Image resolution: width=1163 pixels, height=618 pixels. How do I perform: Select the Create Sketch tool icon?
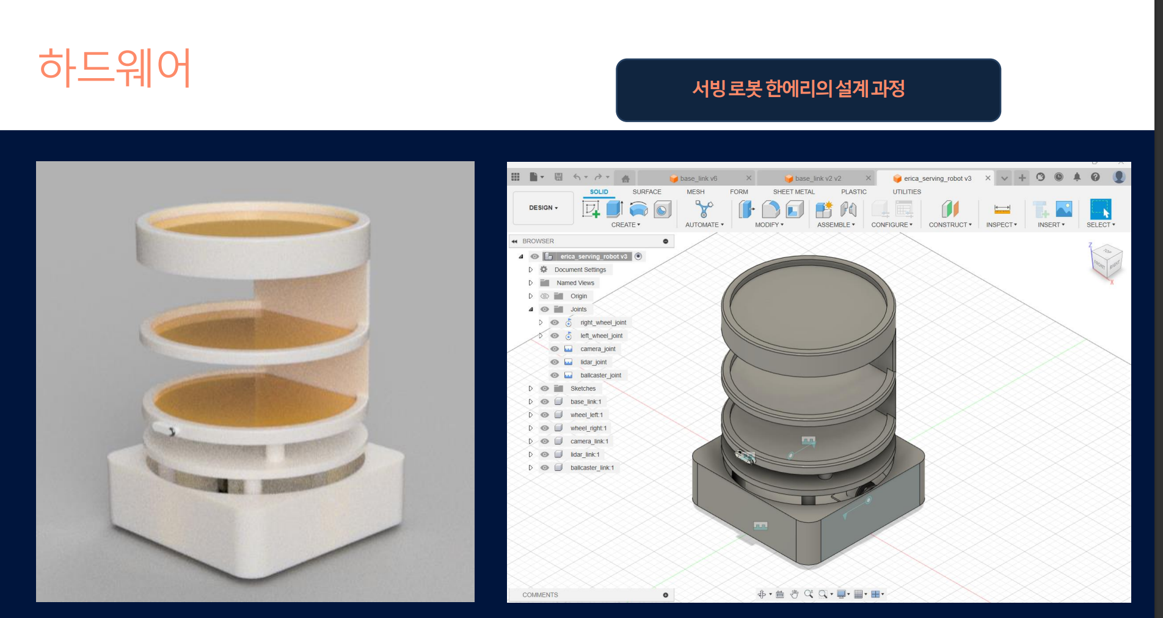(x=591, y=209)
